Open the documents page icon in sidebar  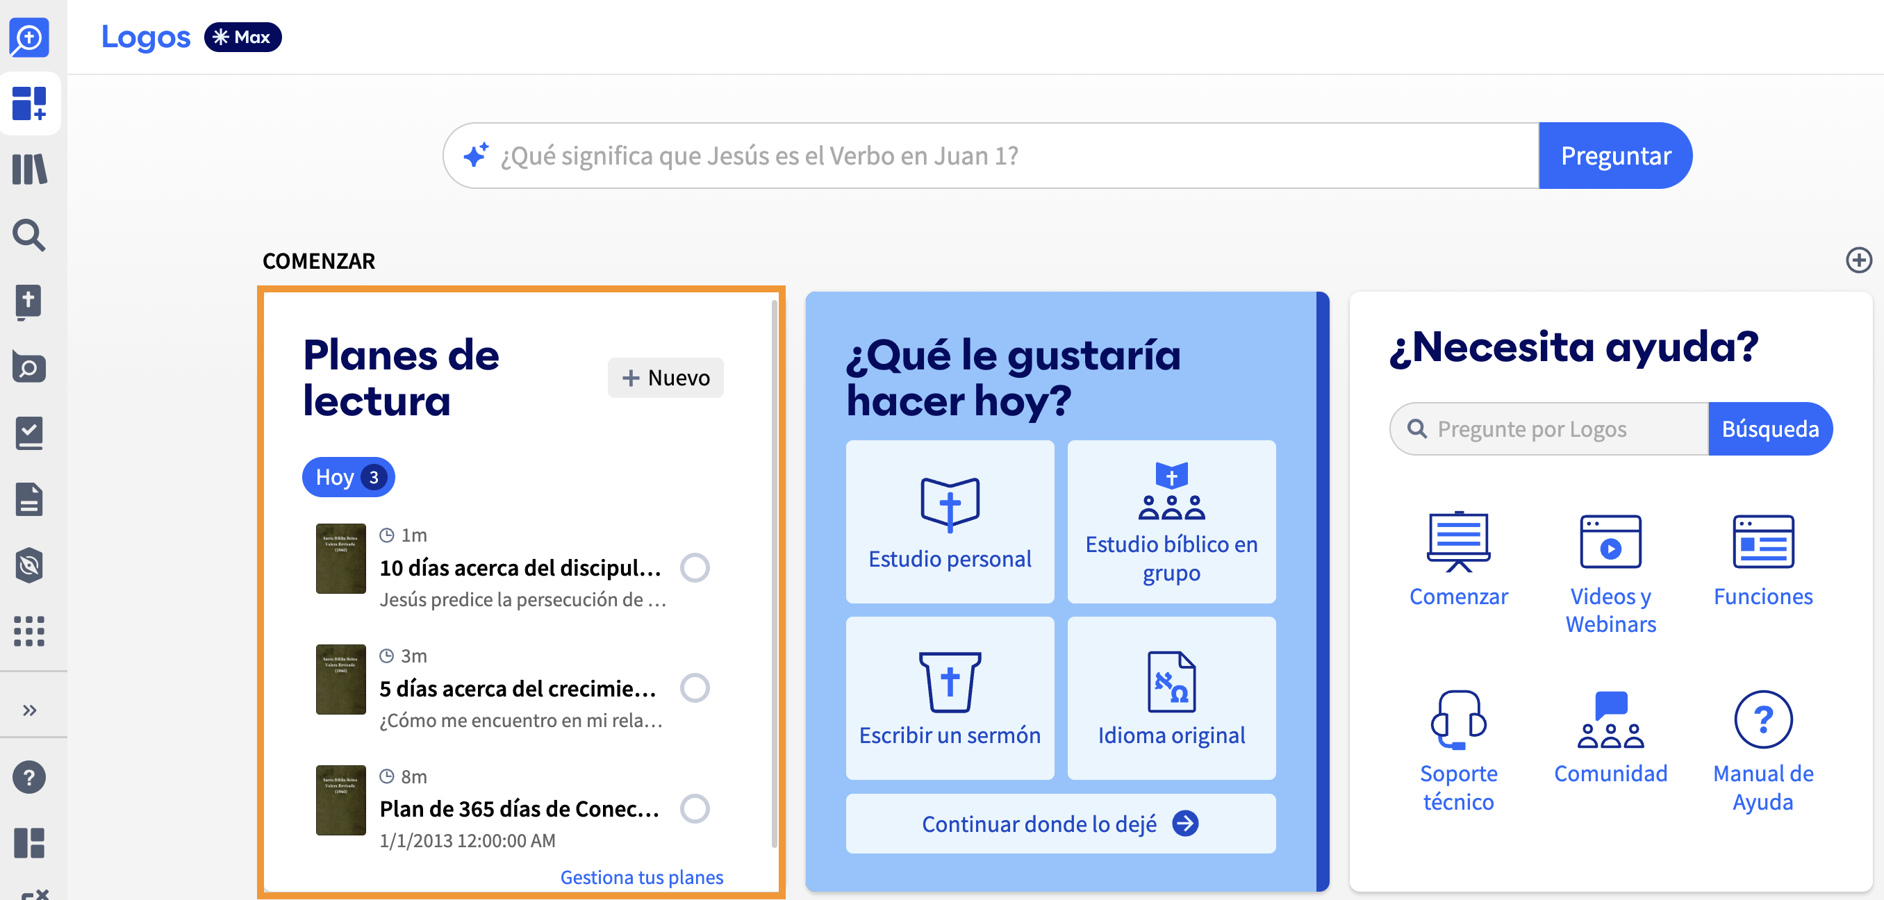click(29, 499)
